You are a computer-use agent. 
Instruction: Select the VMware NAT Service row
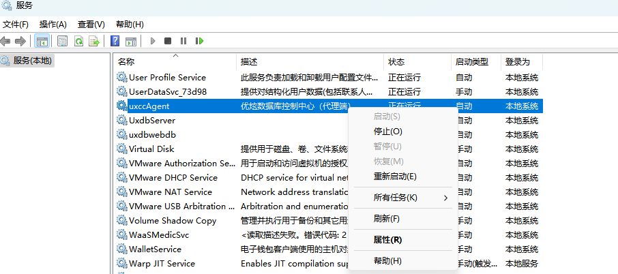coord(170,192)
